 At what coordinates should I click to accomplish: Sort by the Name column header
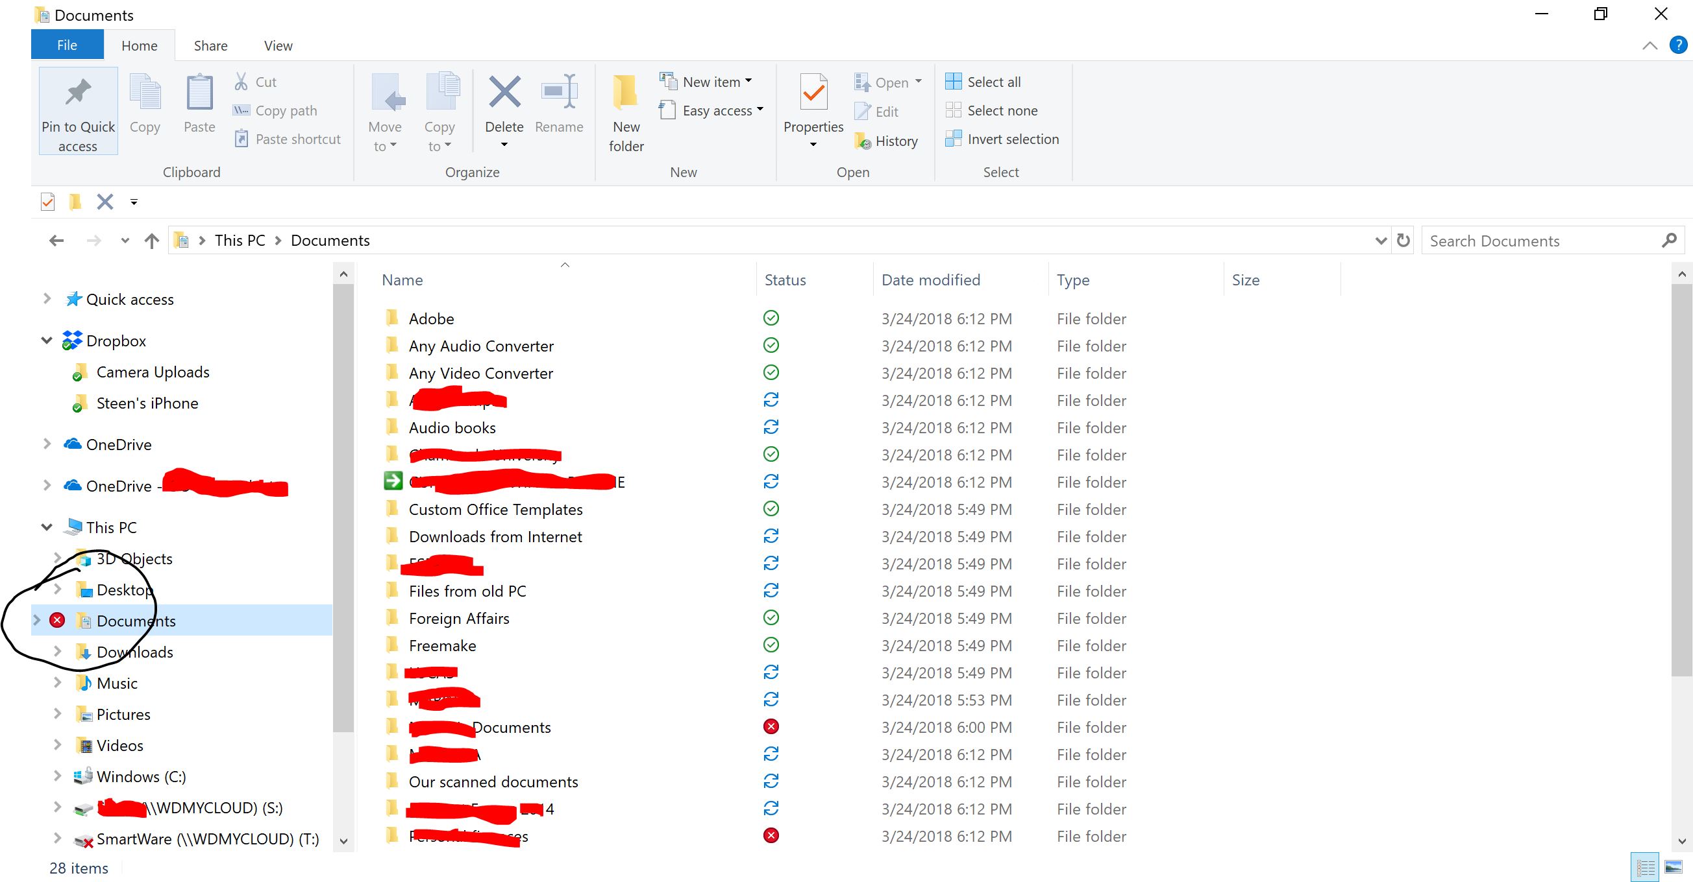click(402, 280)
